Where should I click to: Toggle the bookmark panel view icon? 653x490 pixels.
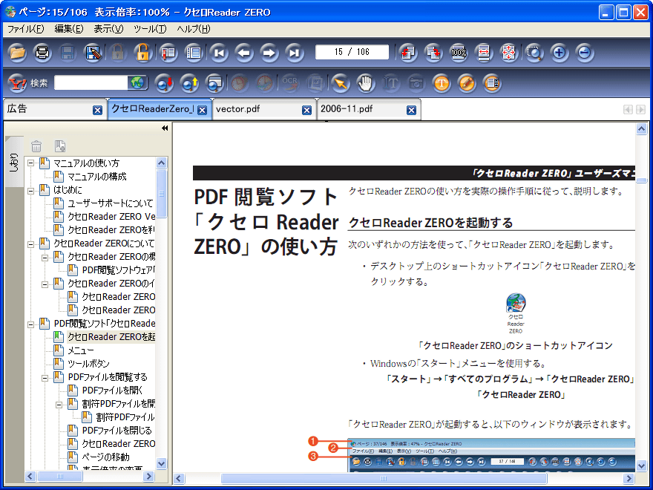click(x=168, y=53)
